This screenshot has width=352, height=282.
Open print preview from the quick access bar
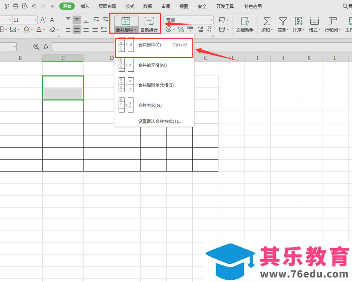(x=25, y=6)
